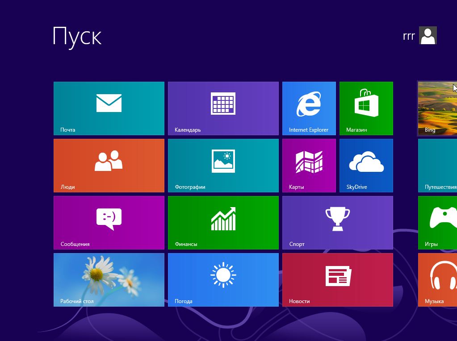Click the user account avatar picture
The width and height of the screenshot is (457, 341).
[x=428, y=35]
